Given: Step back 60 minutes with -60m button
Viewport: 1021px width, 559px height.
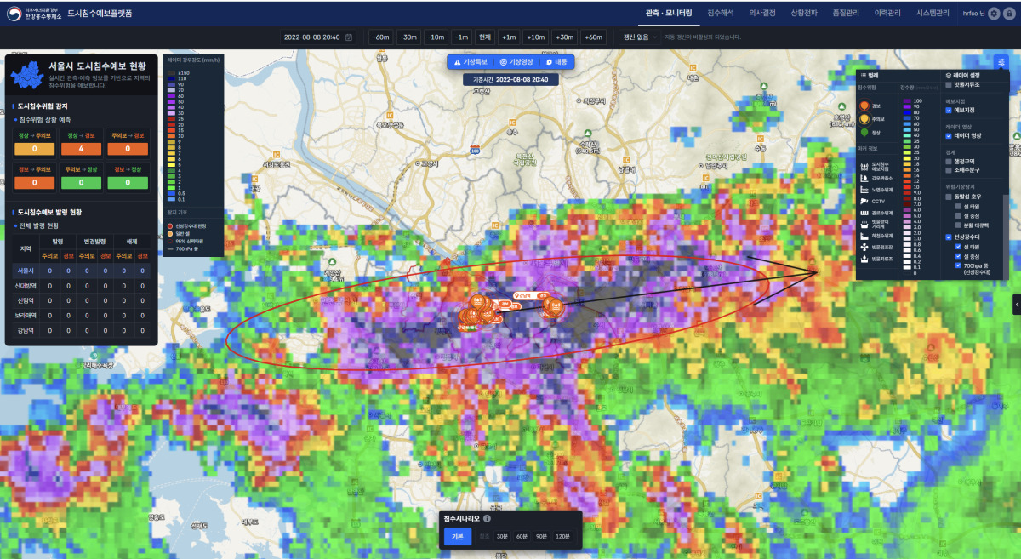Looking at the screenshot, I should pos(381,37).
